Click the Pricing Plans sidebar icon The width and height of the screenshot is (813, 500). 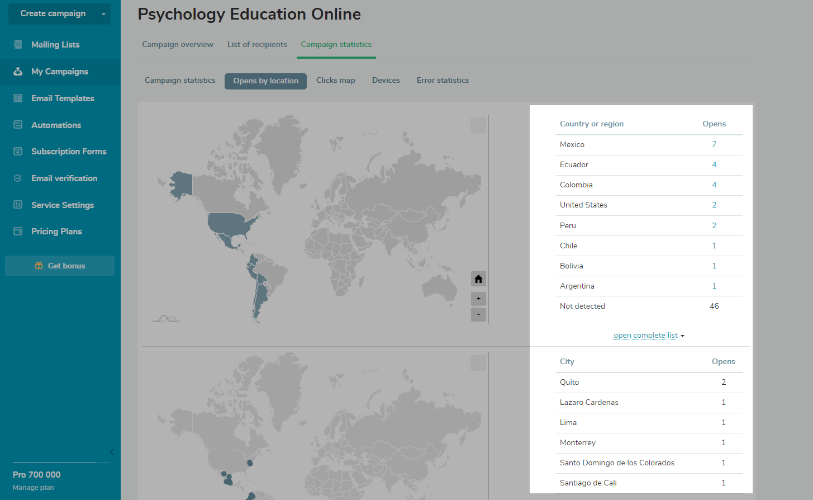18,232
